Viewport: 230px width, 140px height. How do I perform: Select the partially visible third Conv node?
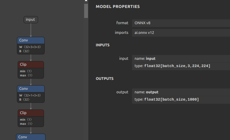tap(31, 137)
